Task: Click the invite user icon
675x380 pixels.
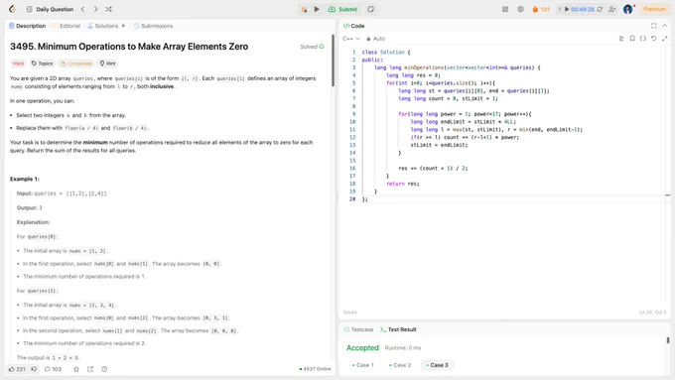Action: click(x=611, y=9)
